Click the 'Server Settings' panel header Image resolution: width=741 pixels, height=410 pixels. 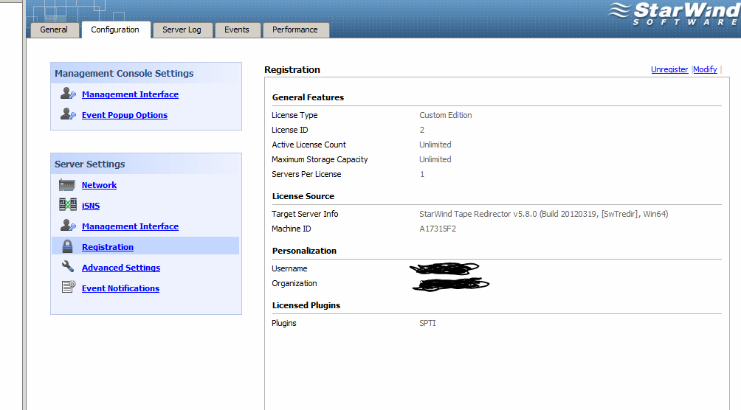point(145,164)
